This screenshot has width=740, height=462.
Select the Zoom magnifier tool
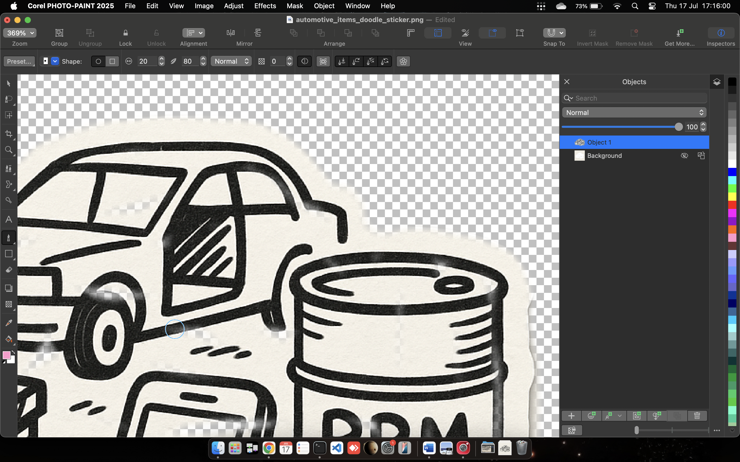pyautogui.click(x=8, y=150)
